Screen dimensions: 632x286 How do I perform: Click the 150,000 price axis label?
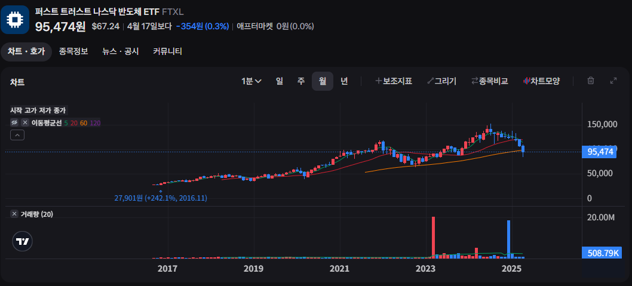603,124
